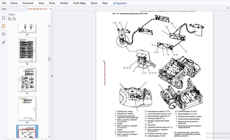Screen dimensions: 230x140
Task: Select page 34 thumbnail
Action: pos(27,50)
